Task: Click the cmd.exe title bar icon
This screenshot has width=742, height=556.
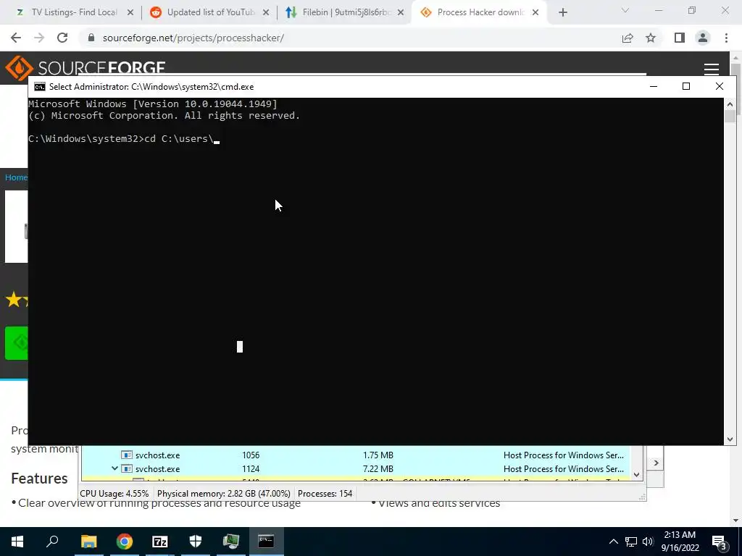Action: coord(40,87)
